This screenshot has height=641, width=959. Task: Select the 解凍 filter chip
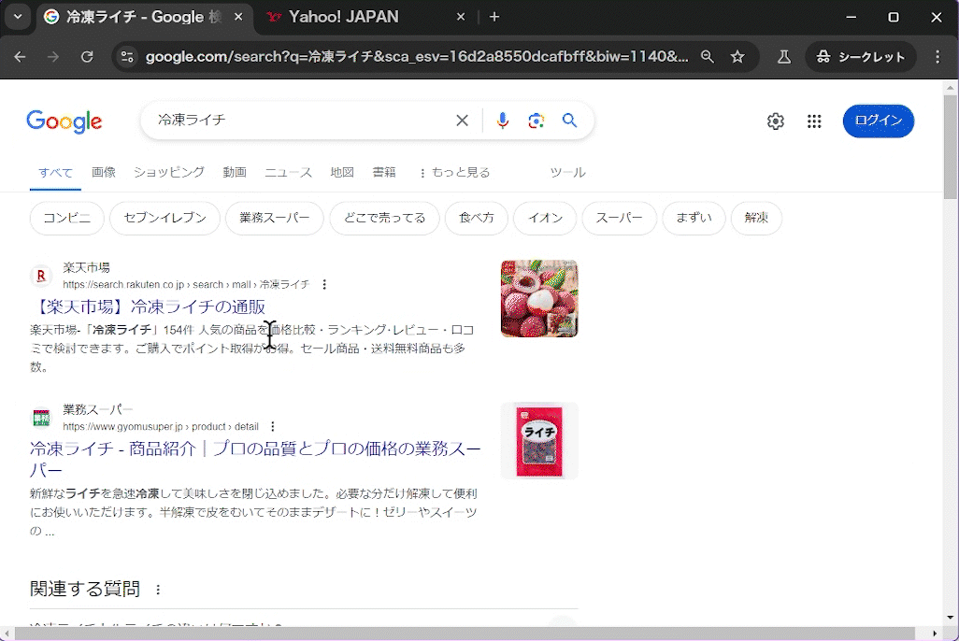(x=756, y=218)
